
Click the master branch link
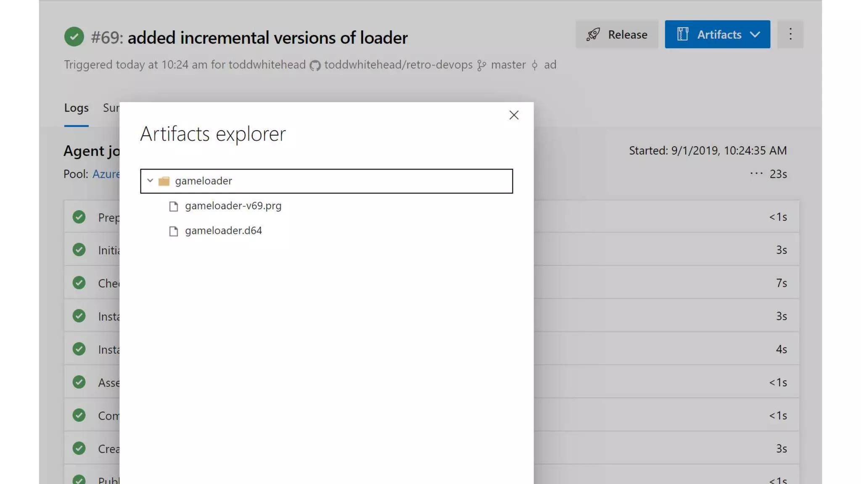coord(508,65)
